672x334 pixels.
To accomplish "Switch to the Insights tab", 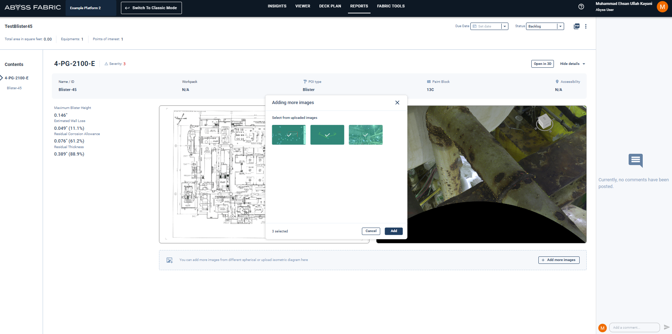I will point(277,6).
